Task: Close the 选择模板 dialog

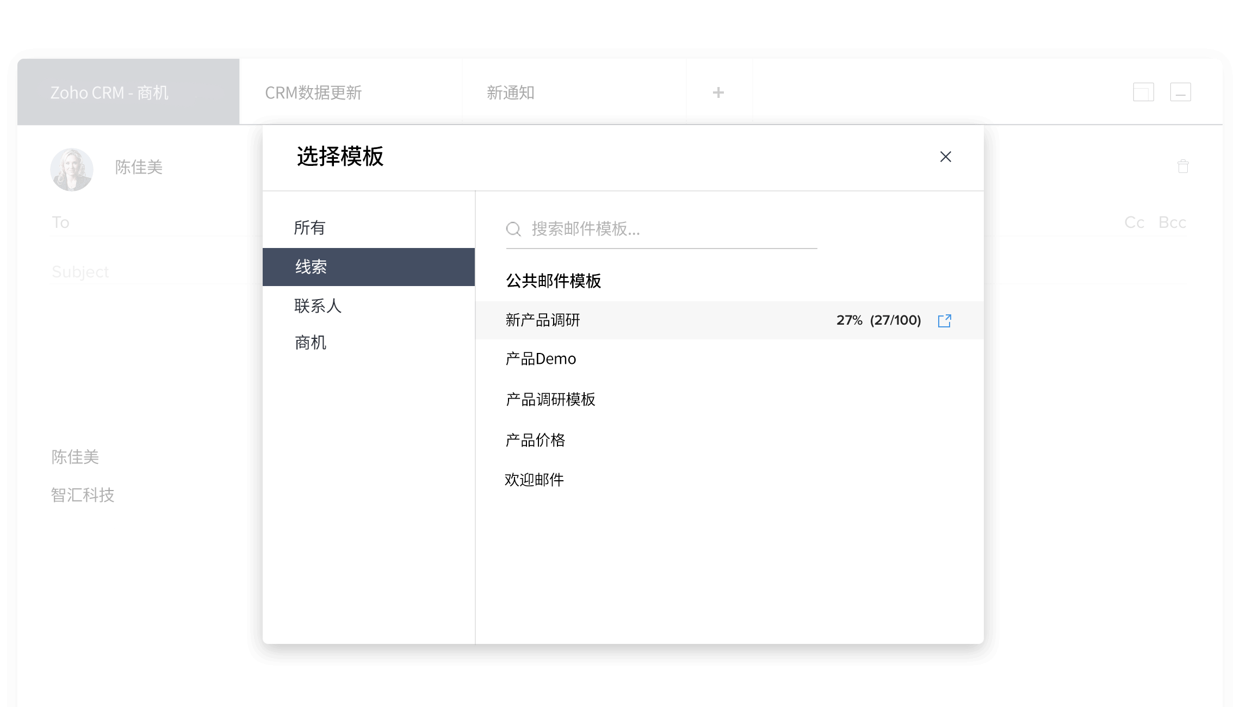Action: point(945,157)
